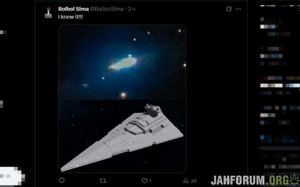Click the white pixelated shape at bottom left

tap(12, 176)
